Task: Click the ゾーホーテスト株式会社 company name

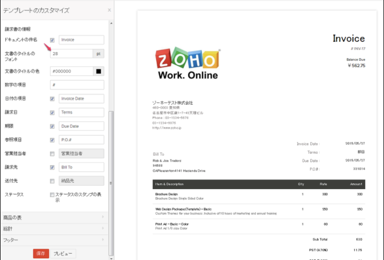Action: 172,103
